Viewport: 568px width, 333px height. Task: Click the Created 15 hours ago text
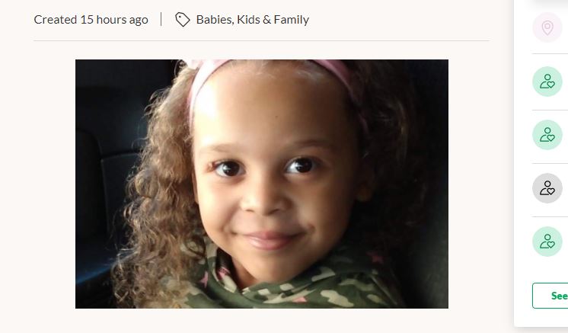tap(91, 20)
